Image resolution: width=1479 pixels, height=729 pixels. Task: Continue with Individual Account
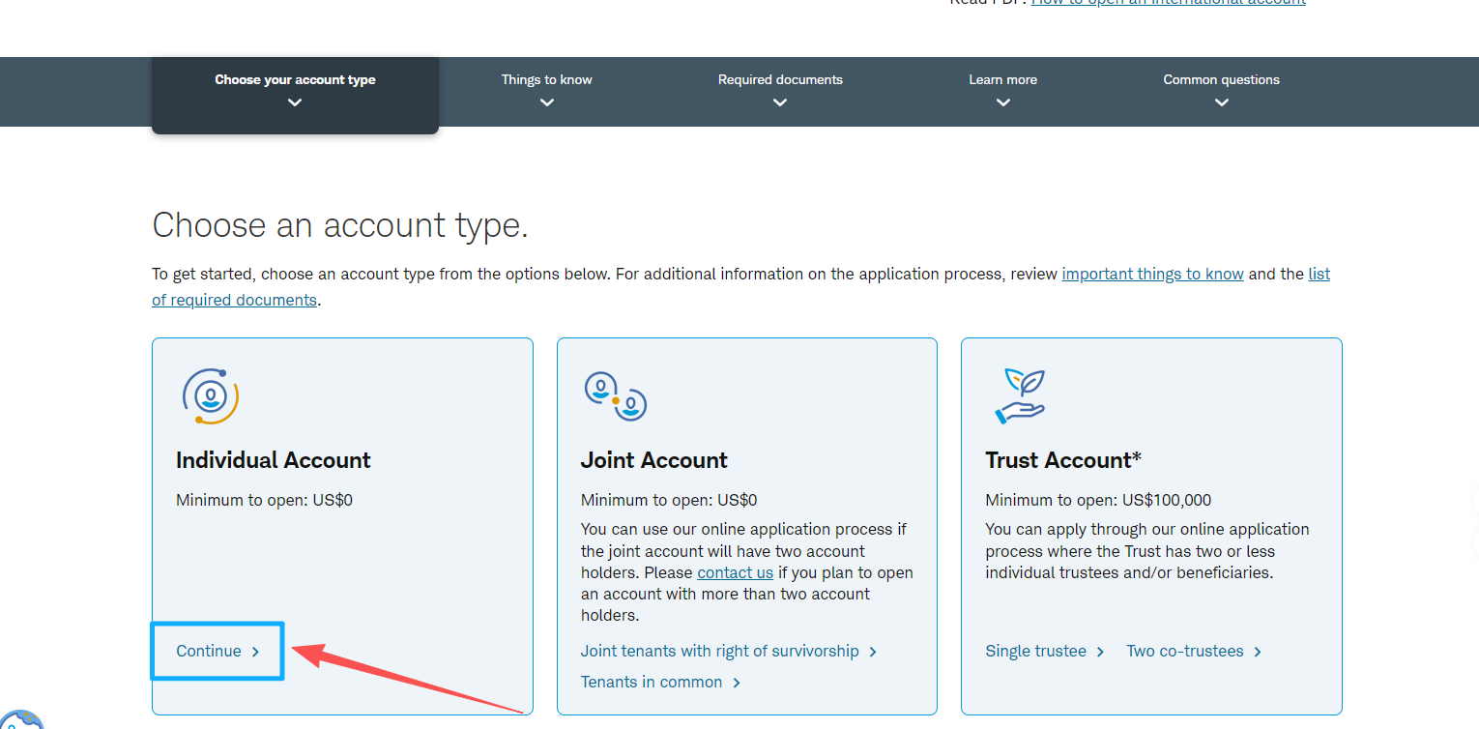(x=218, y=652)
